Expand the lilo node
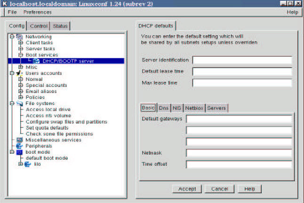Image resolution: width=304 pixels, height=203 pixels. tap(21, 164)
